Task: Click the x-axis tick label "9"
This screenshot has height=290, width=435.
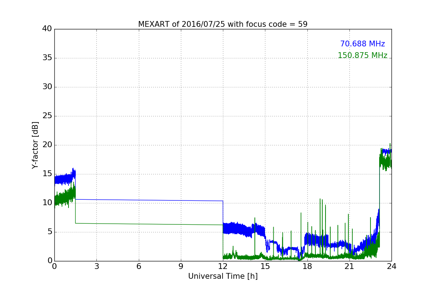Action: pyautogui.click(x=181, y=266)
